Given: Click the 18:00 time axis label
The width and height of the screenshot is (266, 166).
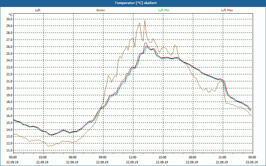Looking at the screenshot, I should tap(193, 157).
